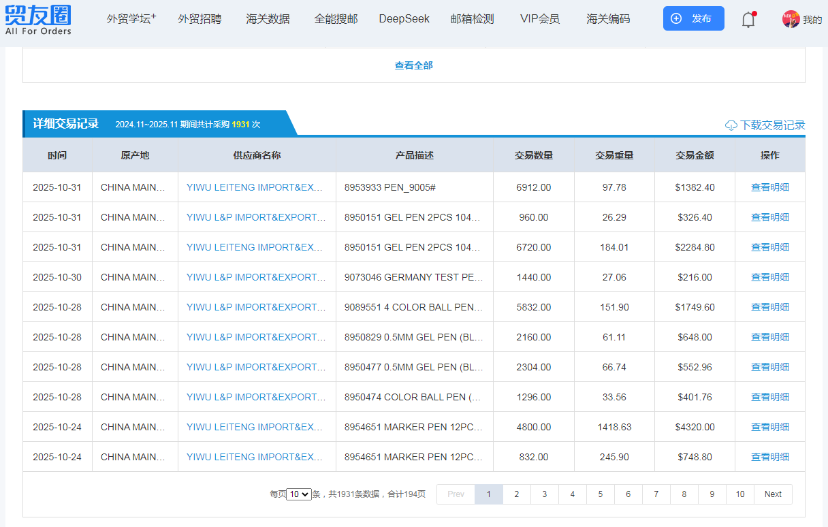Open the 外贸学坛 menu item
Screen dimensions: 828x527
(x=131, y=19)
